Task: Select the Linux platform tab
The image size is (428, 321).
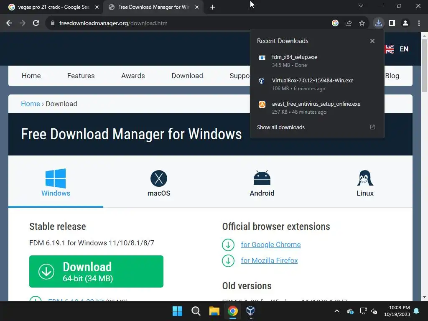Action: pos(365,183)
